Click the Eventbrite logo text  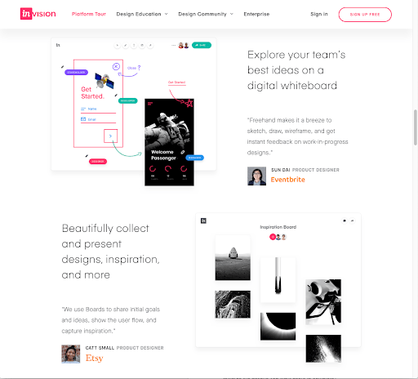point(287,180)
